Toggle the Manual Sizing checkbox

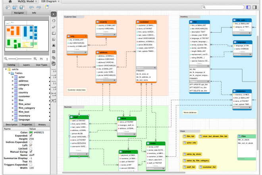click(x=31, y=152)
